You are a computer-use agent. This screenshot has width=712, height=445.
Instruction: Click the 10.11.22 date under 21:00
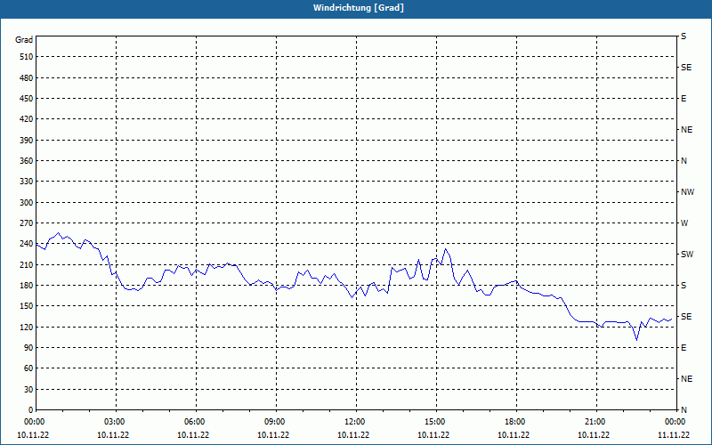[594, 435]
